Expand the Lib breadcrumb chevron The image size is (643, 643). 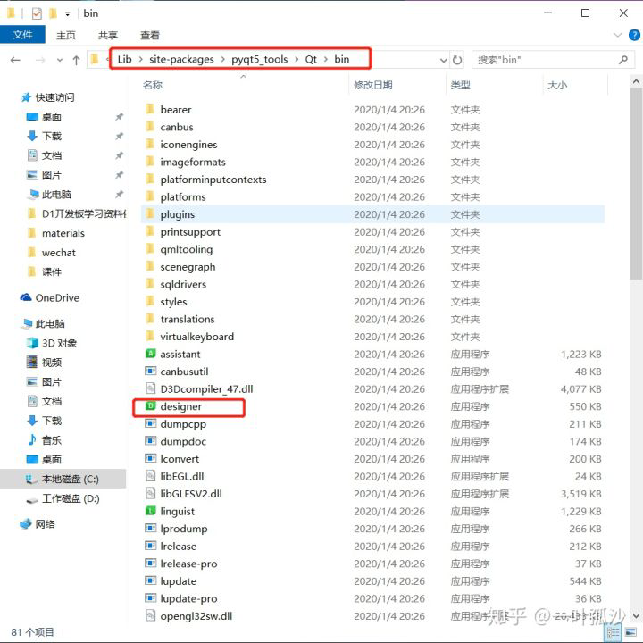(x=141, y=60)
